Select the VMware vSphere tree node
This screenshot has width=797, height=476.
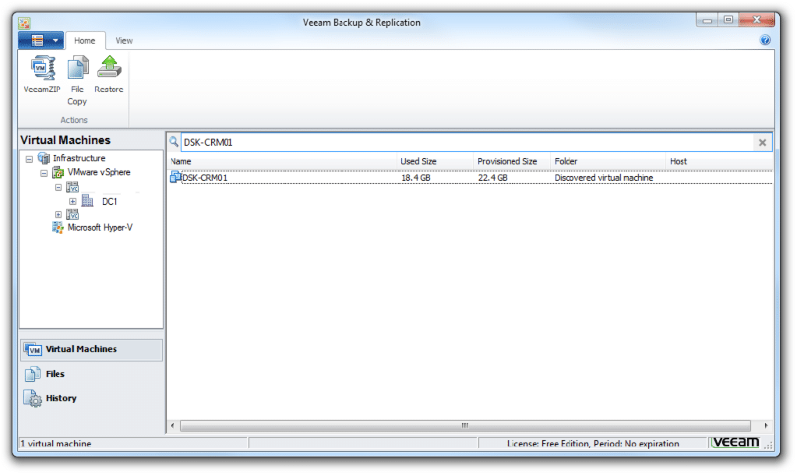[99, 172]
